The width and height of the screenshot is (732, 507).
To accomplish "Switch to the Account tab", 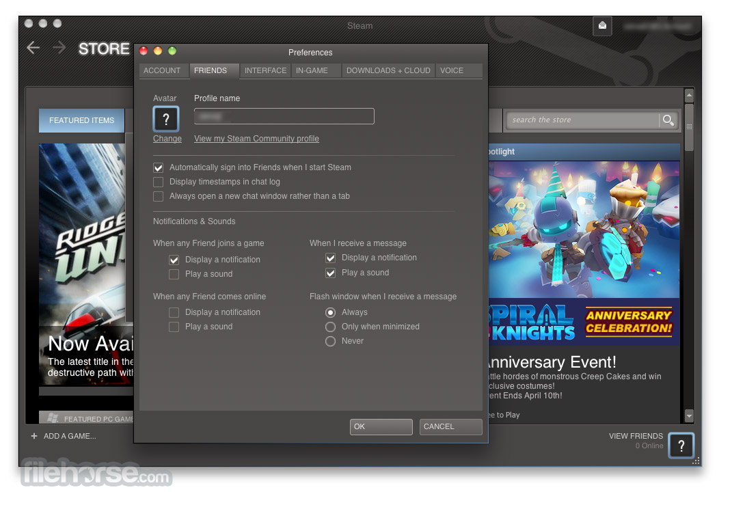I will pyautogui.click(x=164, y=70).
